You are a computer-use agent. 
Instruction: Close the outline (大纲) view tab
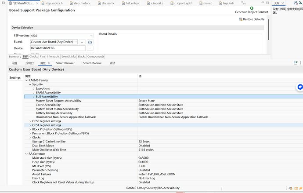click(x=282, y=3)
